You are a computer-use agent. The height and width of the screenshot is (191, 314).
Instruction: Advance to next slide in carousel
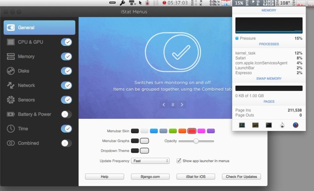coord(182,104)
